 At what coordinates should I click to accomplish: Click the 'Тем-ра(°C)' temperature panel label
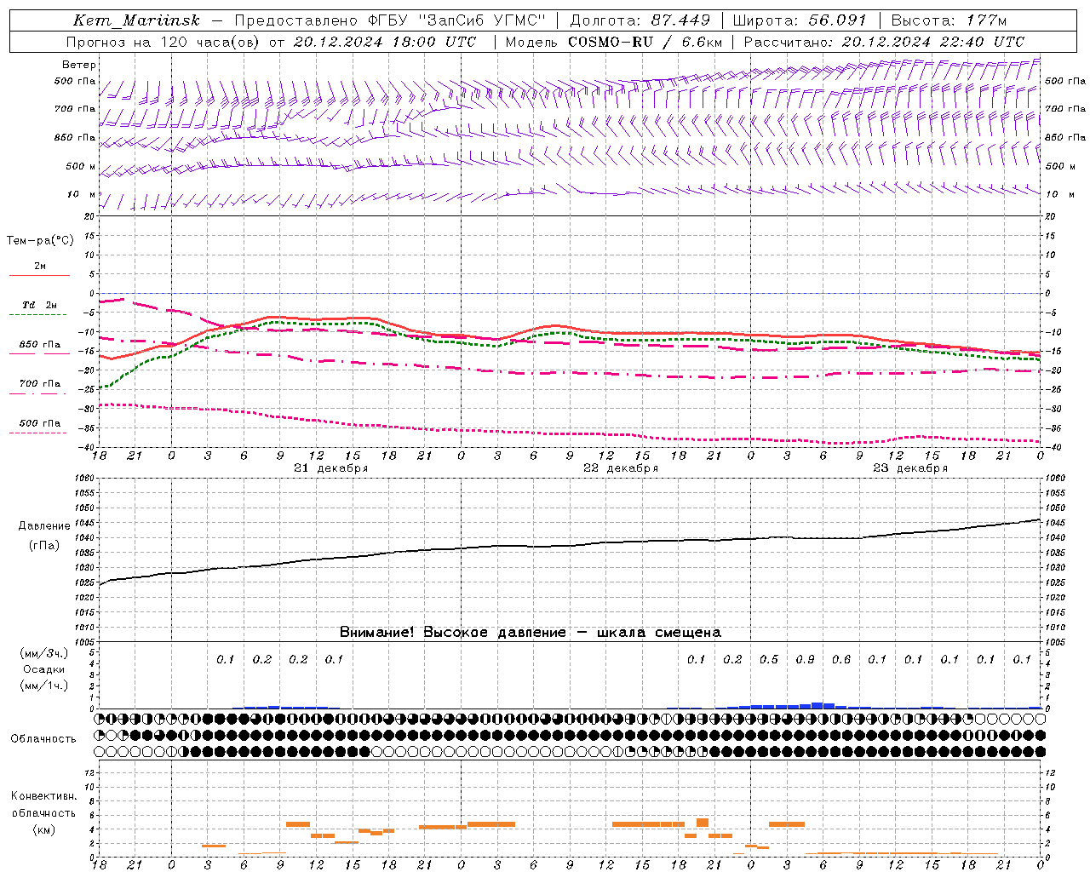pyautogui.click(x=40, y=241)
